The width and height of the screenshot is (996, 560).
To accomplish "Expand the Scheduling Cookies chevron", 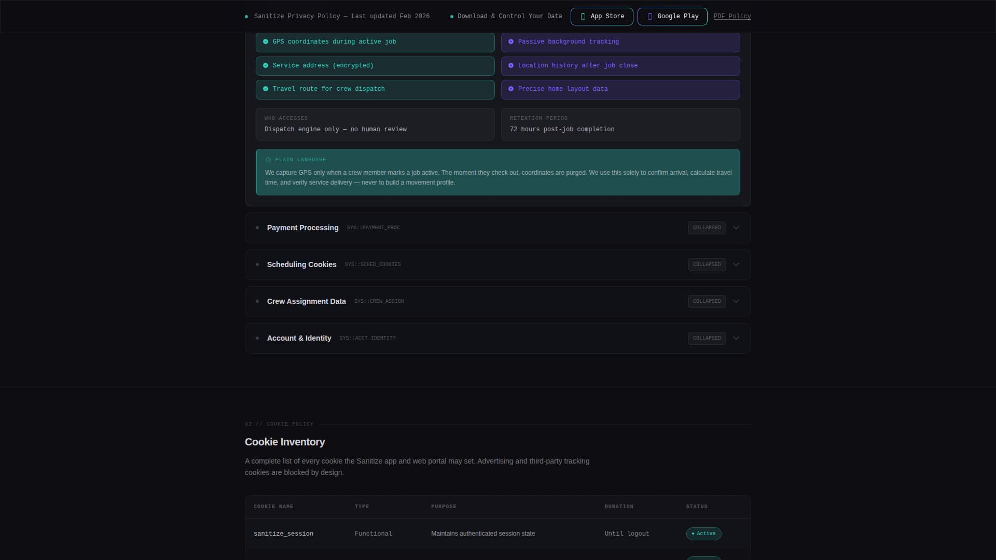I will point(736,264).
